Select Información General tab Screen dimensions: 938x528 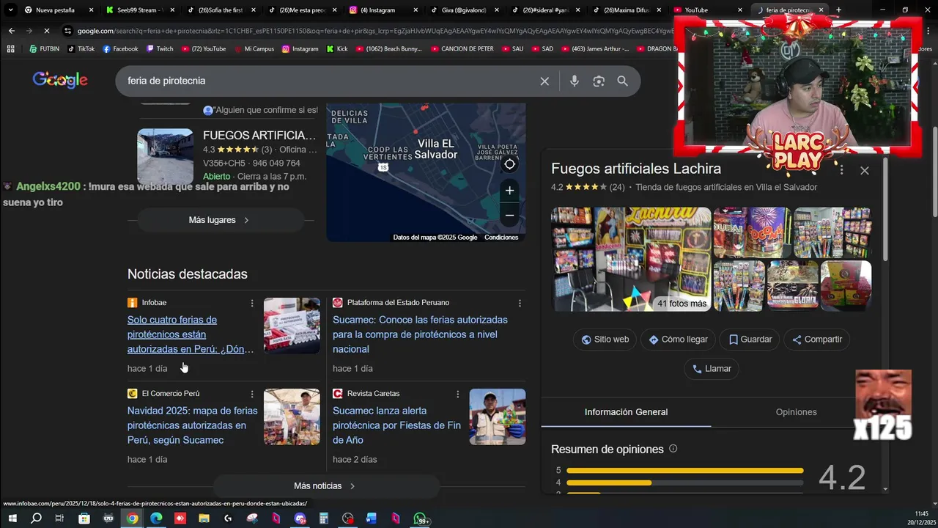pyautogui.click(x=626, y=412)
